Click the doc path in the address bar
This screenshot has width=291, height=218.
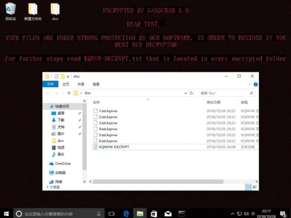(x=88, y=93)
